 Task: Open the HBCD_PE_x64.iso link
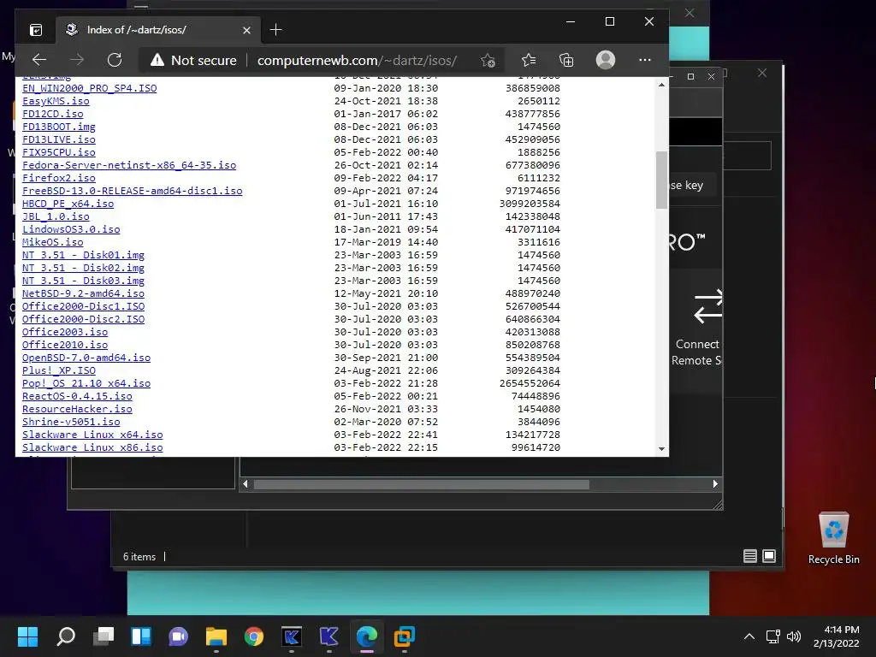[x=68, y=204]
